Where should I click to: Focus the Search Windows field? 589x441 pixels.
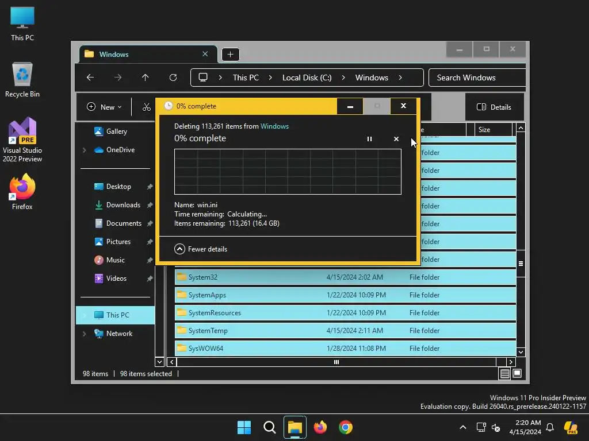[477, 78]
